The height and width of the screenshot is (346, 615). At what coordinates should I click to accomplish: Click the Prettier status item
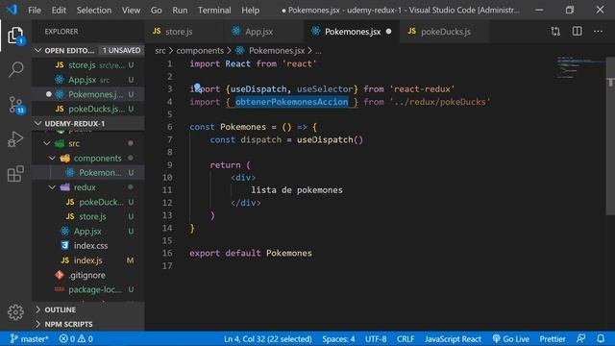[553, 338]
